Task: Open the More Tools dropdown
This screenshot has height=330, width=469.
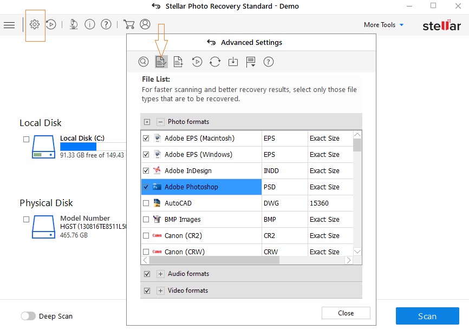Action: [x=383, y=25]
